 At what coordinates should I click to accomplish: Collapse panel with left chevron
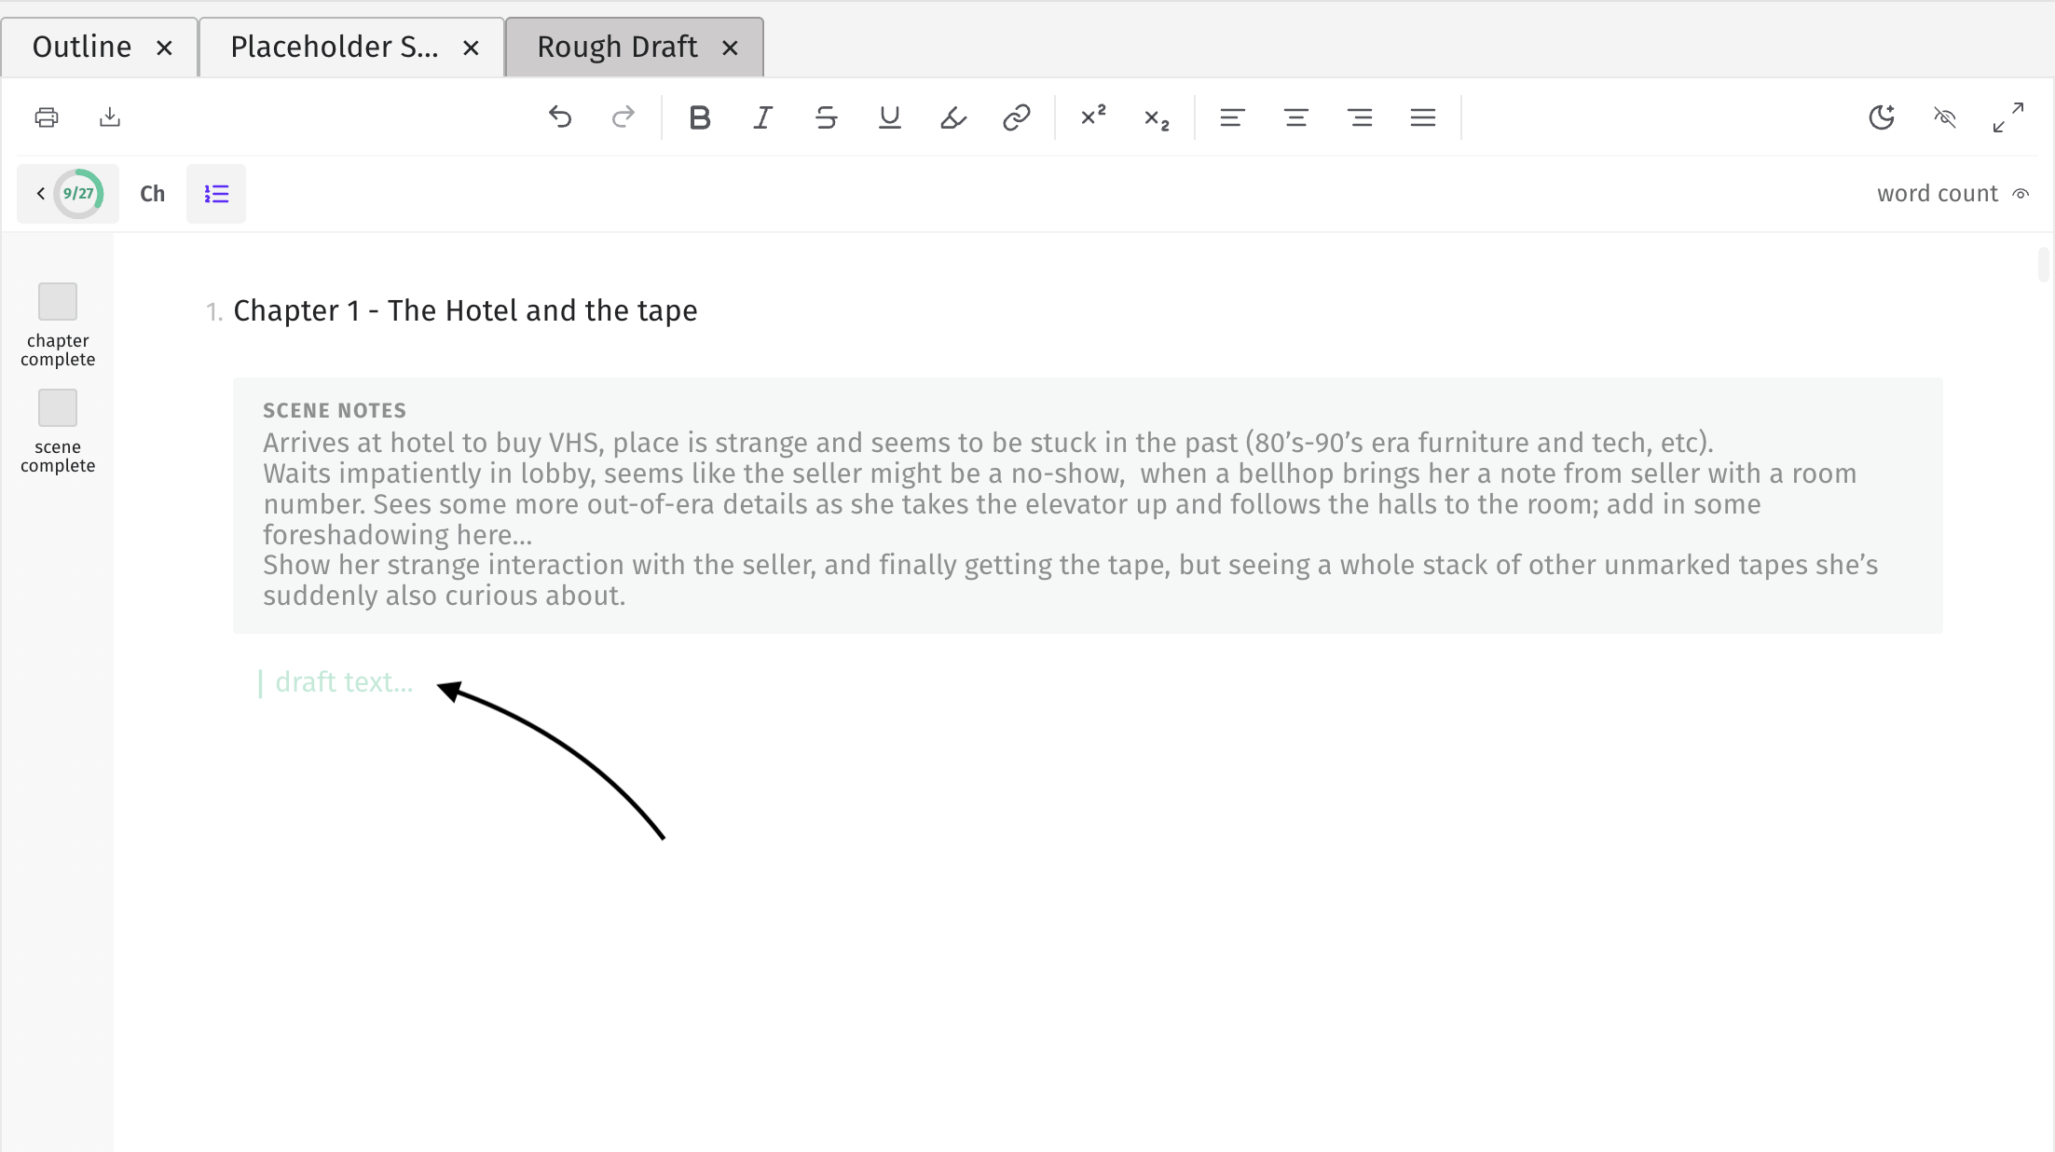(40, 194)
